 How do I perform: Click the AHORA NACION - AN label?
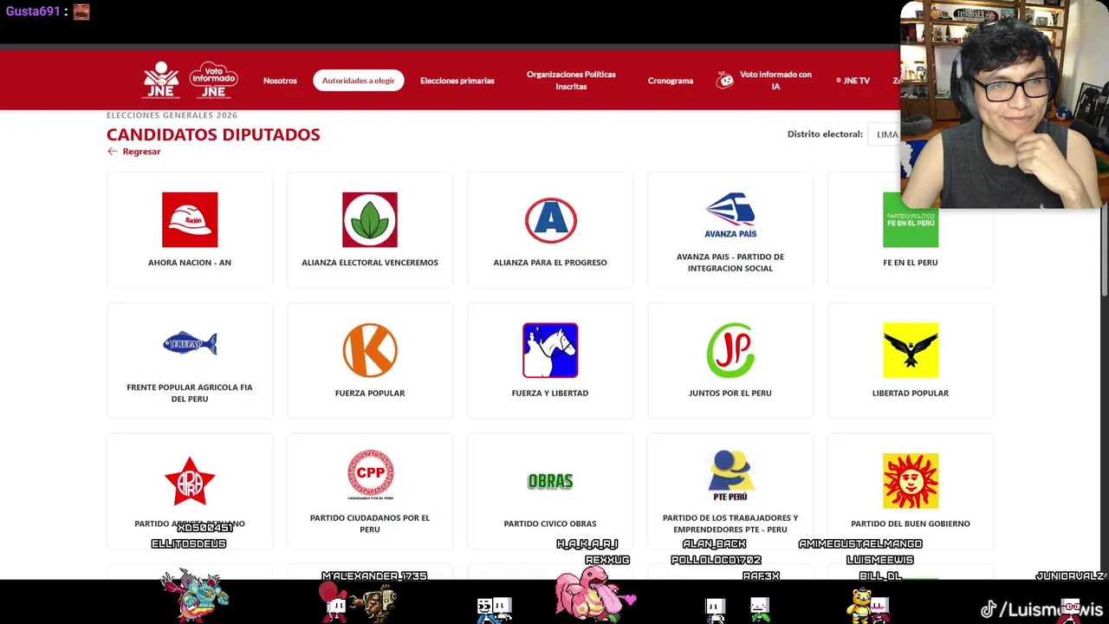click(190, 263)
